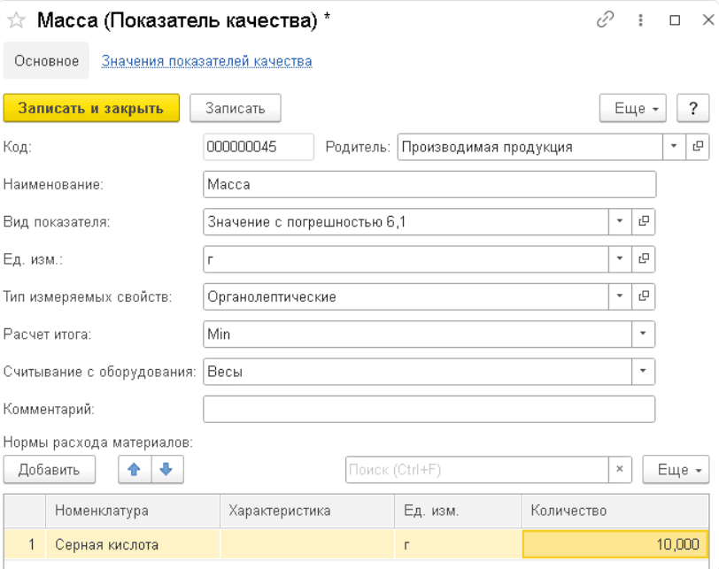
Task: Click the Ед. изм. г value field
Action: pos(406,259)
